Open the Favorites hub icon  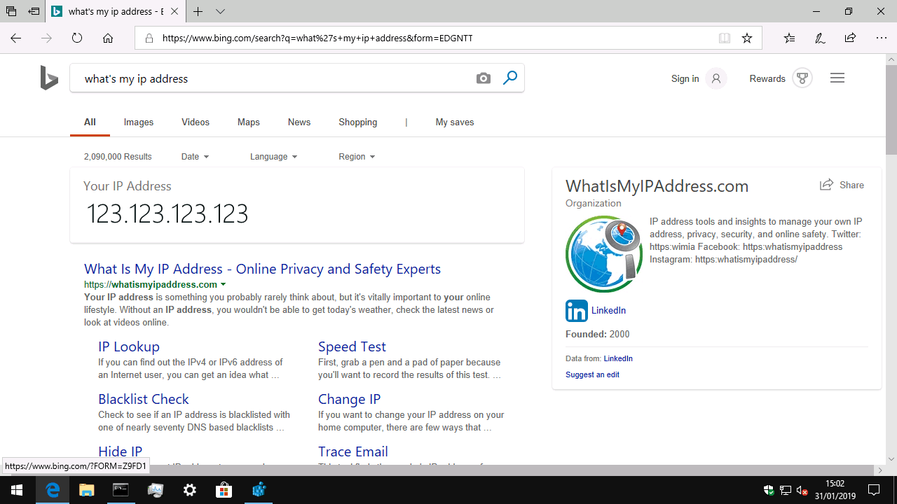point(790,38)
